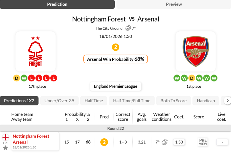Click the Nottingham Forest club crest

click(35, 51)
